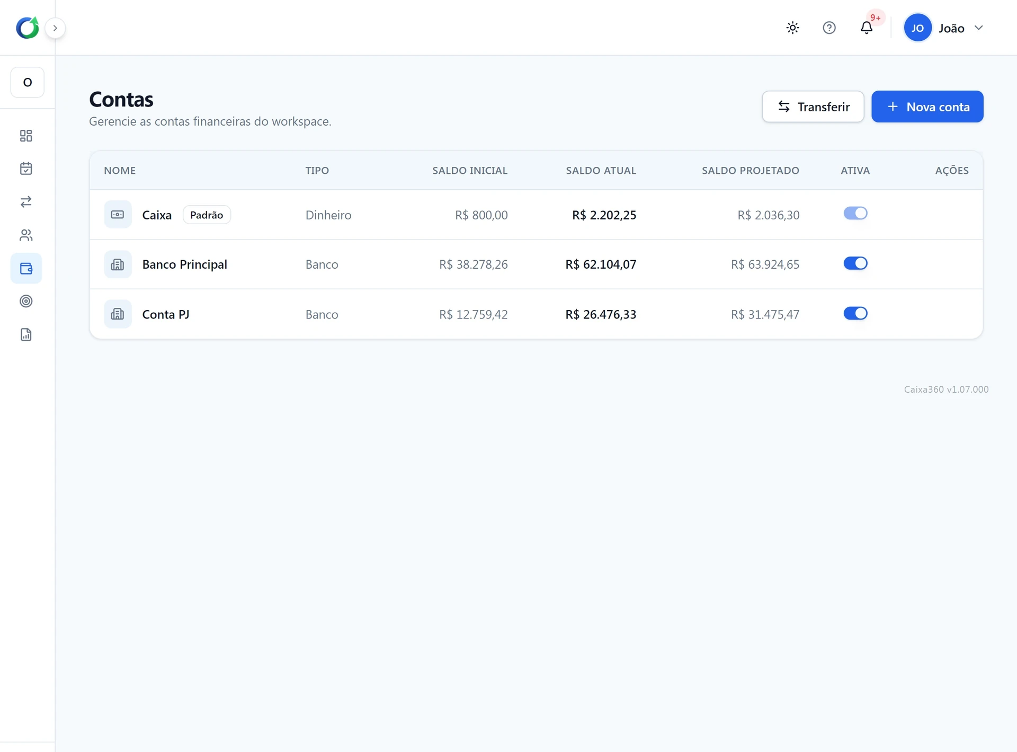Open the calendar check sidebar icon
The image size is (1017, 752).
pos(26,169)
